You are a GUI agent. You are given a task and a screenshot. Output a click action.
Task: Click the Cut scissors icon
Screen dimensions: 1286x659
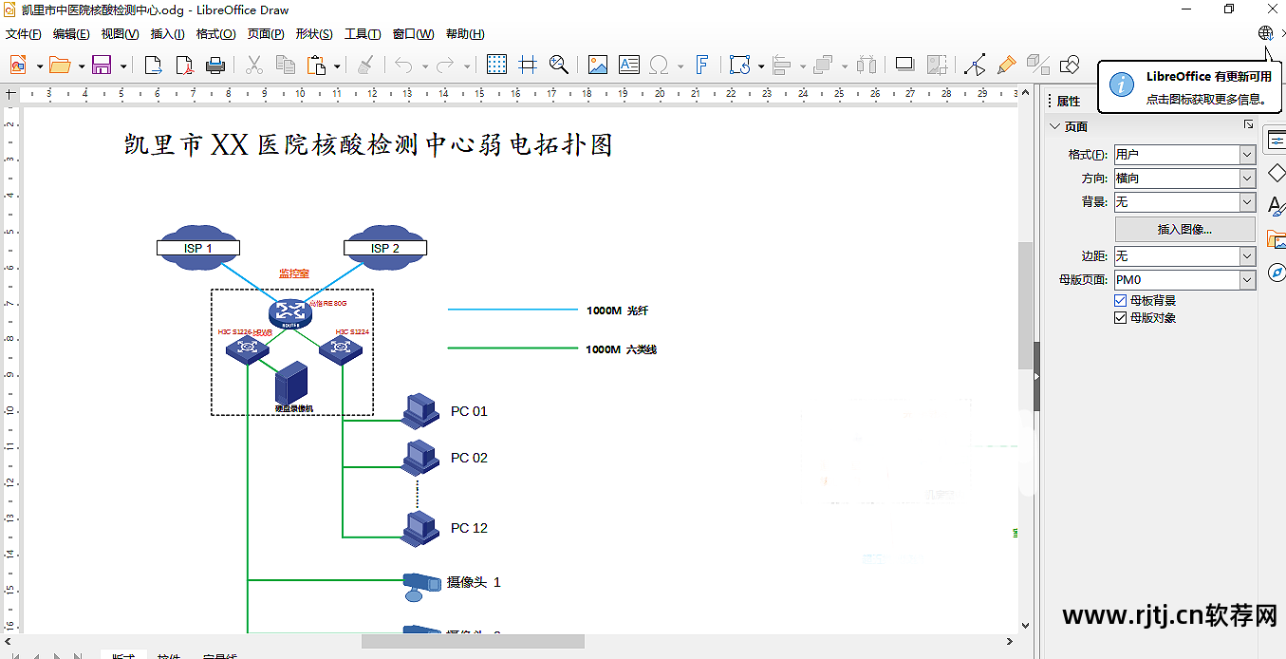253,65
